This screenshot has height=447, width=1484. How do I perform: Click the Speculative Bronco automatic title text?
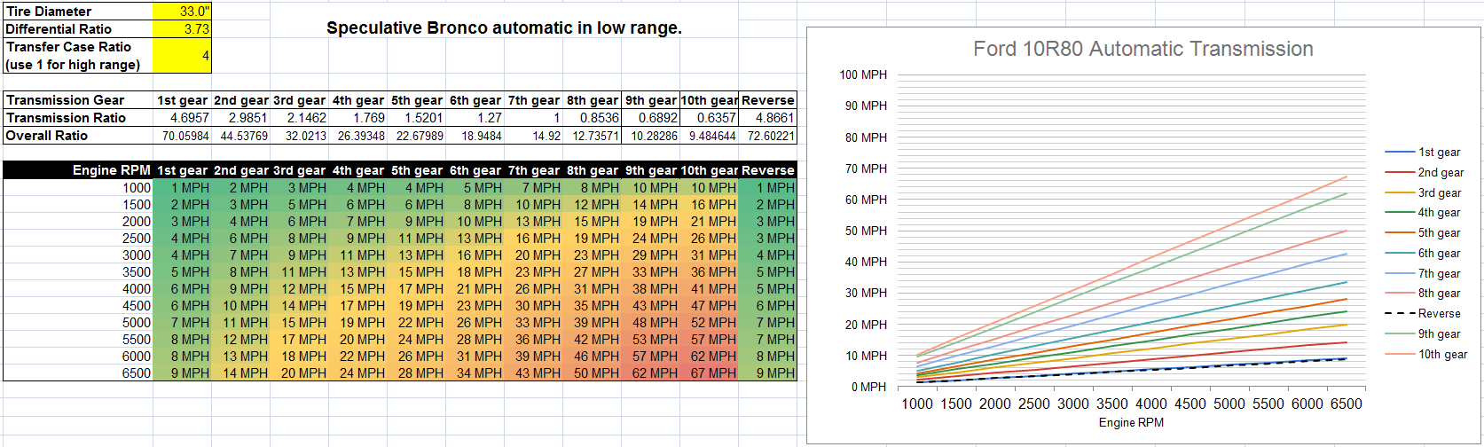click(504, 27)
